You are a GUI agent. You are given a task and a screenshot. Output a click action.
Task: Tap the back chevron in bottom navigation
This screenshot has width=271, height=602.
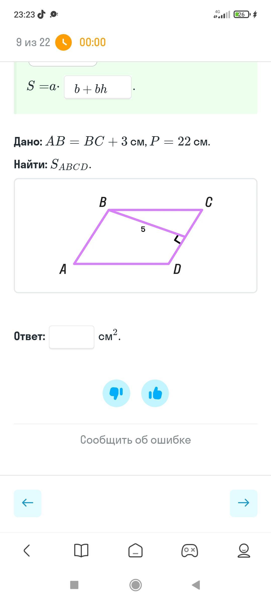pos(27,551)
